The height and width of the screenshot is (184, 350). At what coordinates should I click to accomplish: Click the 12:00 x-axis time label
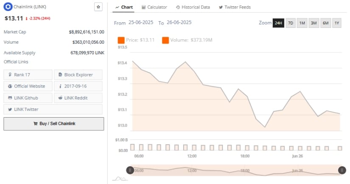pos(192,156)
